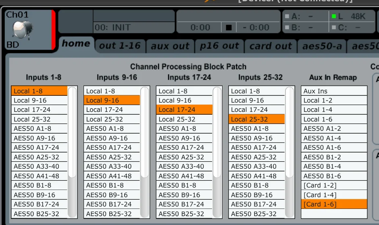
Task: Select highlighted Local 17-24 in Inputs 17-24
Action: [x=184, y=110]
